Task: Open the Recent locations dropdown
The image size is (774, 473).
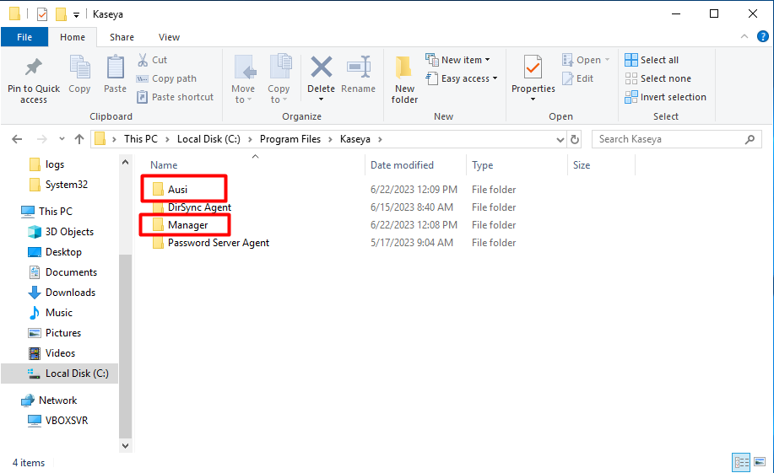Action: click(62, 139)
